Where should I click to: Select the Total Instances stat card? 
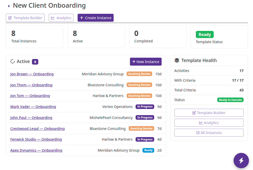(x=34, y=36)
